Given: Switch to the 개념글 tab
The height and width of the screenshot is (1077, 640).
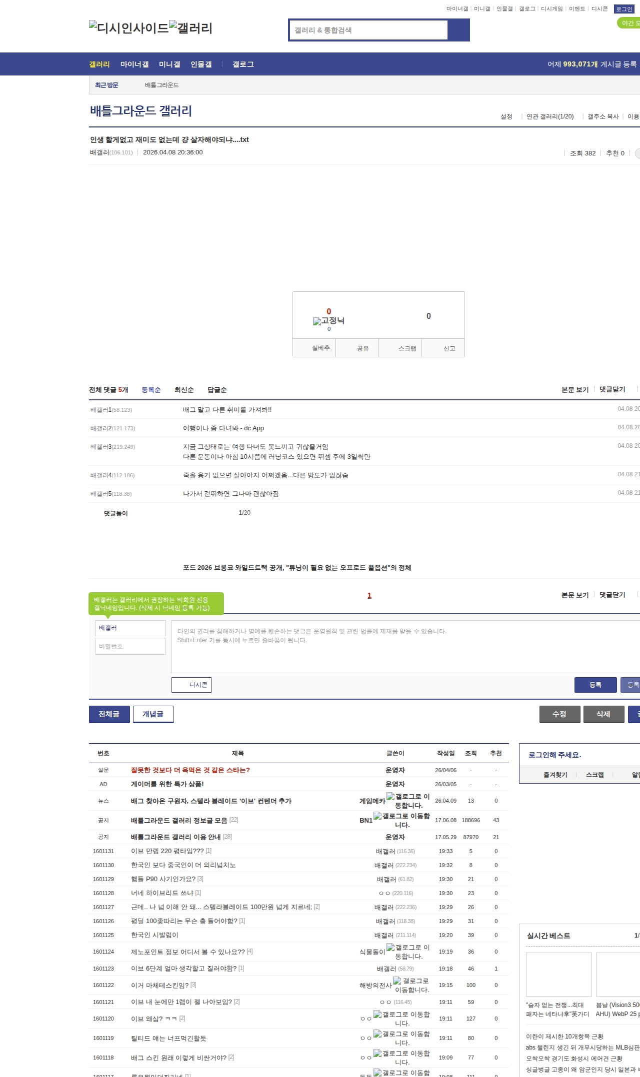Looking at the screenshot, I should tap(153, 714).
